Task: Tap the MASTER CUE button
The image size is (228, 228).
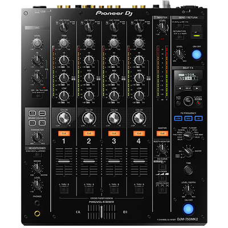Action: point(162,133)
